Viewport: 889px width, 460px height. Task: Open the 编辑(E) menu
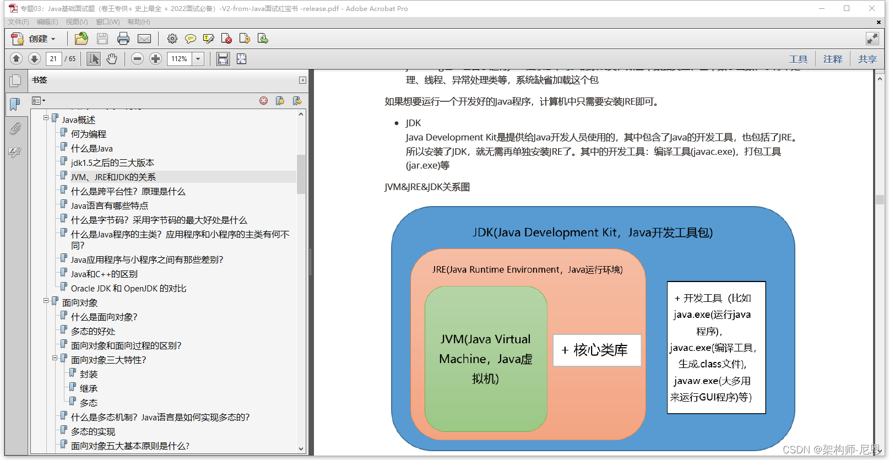coord(47,22)
